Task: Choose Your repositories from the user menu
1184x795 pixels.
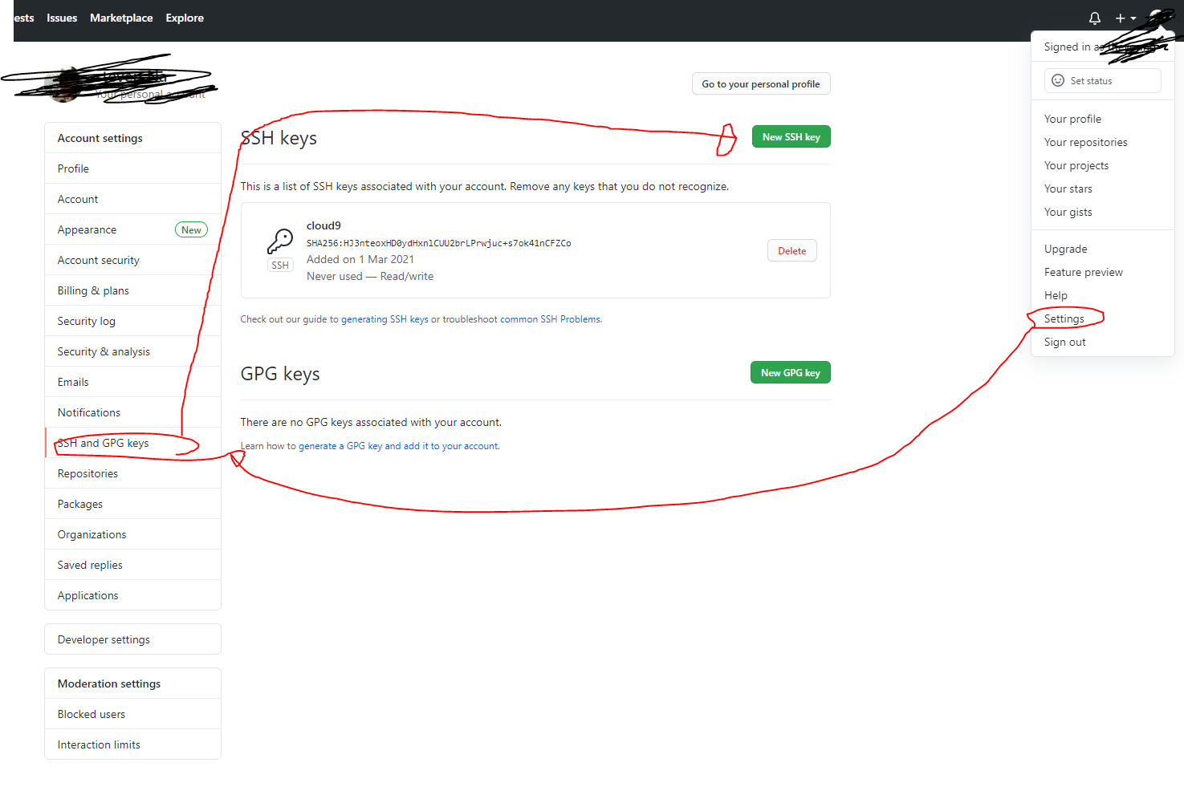Action: (x=1102, y=142)
